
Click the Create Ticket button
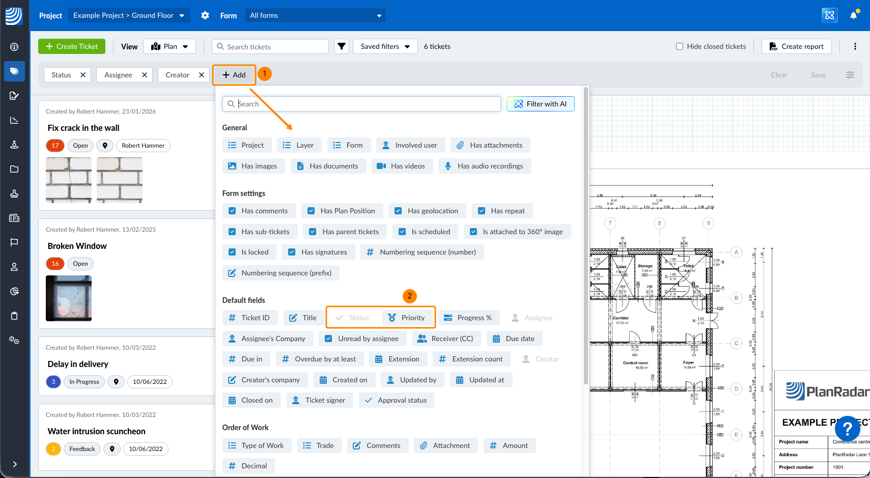(72, 46)
